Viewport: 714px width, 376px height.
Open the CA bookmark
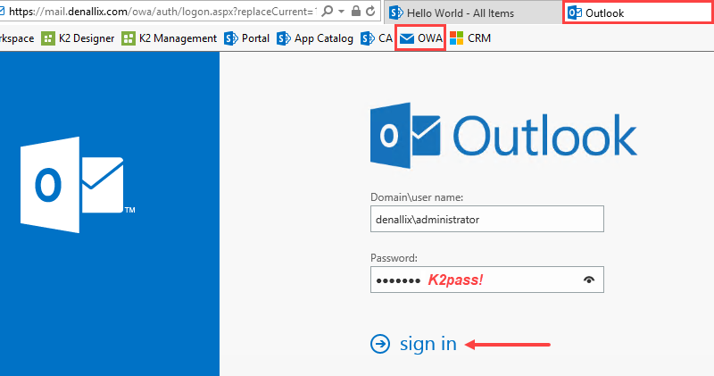click(x=377, y=38)
